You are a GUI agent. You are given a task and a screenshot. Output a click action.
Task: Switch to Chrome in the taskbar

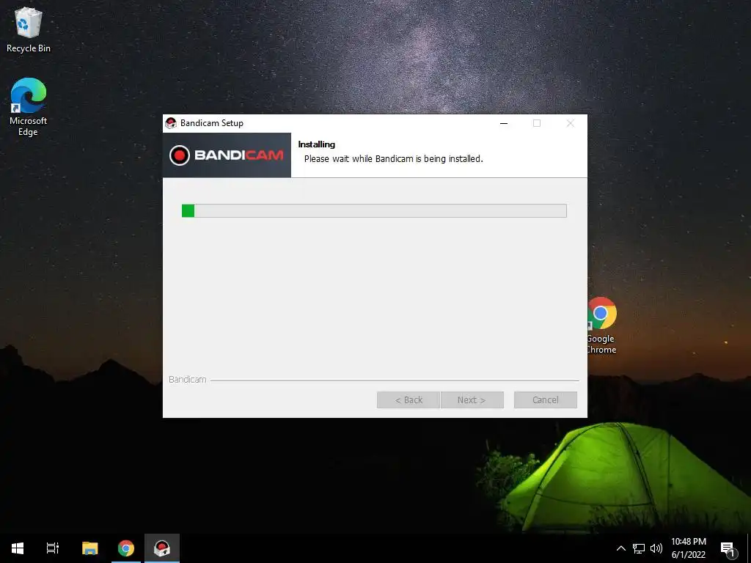tap(126, 548)
